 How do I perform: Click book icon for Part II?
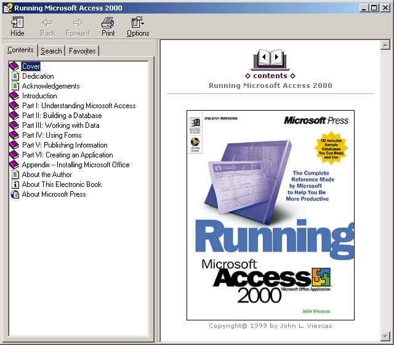click(x=14, y=115)
